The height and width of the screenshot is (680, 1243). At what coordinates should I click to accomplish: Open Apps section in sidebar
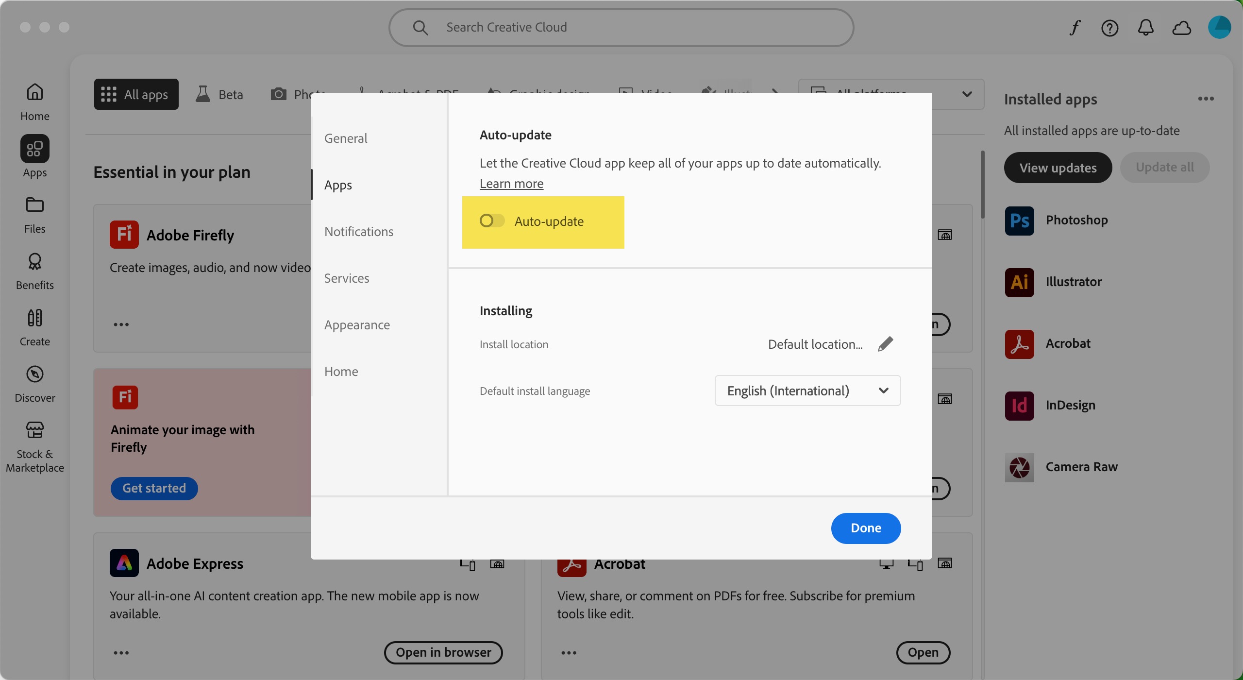[34, 157]
